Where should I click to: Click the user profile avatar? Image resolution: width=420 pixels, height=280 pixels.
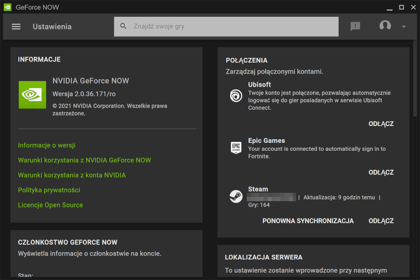pyautogui.click(x=385, y=26)
